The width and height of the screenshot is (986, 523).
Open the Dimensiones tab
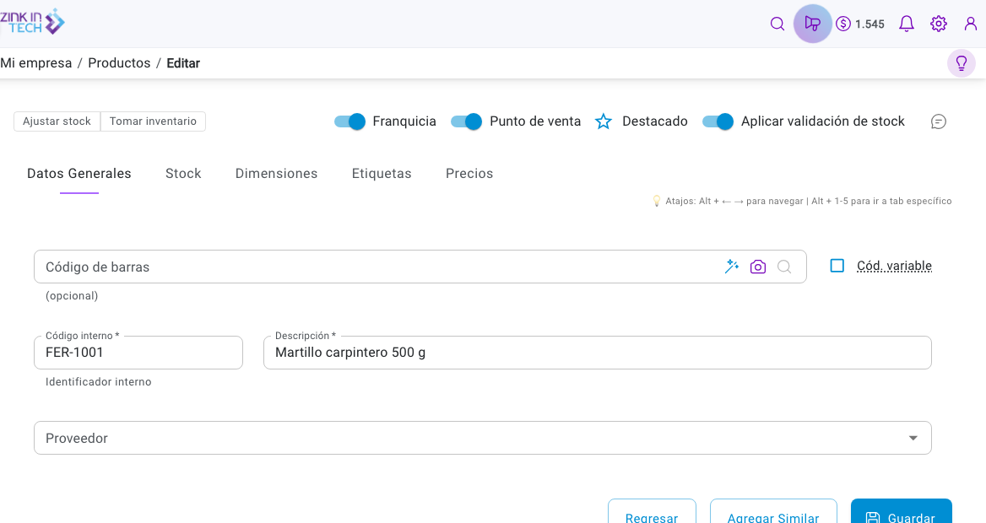coord(276,174)
